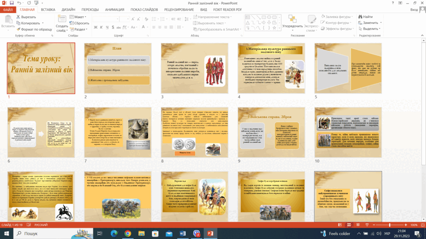This screenshot has height=239, width=426.
Task: Click clear formatting icon
Action: point(146,19)
